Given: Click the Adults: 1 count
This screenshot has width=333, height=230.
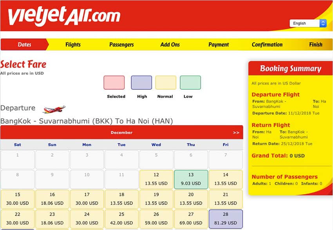Looking at the screenshot, I should pyautogui.click(x=262, y=183).
